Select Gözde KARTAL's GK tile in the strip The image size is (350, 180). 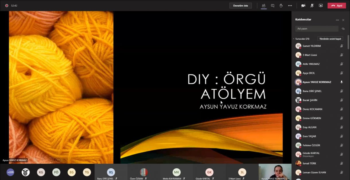point(209,172)
